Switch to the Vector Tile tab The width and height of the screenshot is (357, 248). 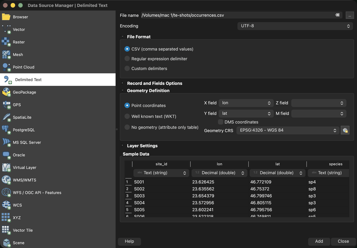coord(58,230)
